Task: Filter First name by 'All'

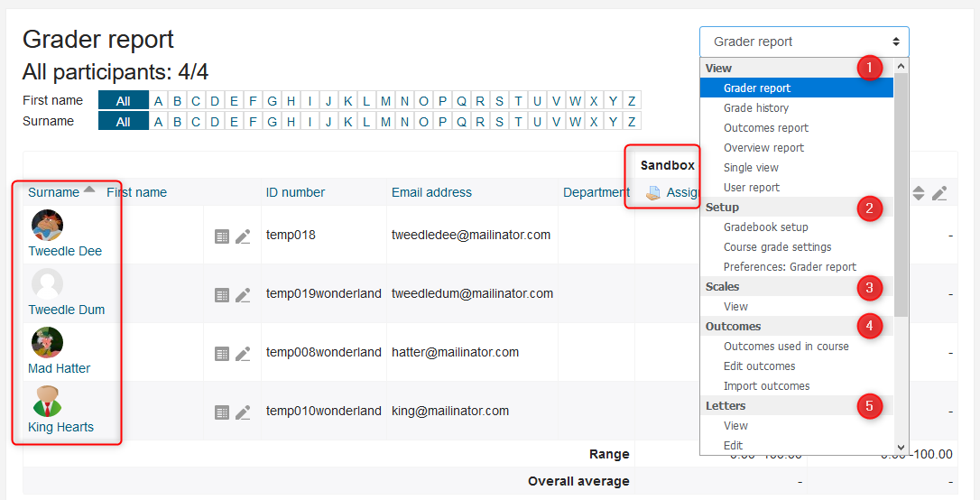Action: (123, 100)
